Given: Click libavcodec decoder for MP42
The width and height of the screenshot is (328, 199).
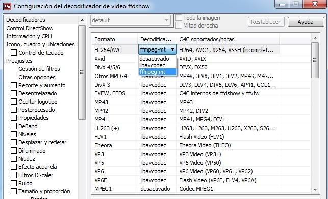Looking at the screenshot, I should pos(153,111).
